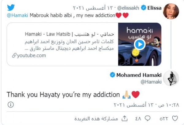The width and height of the screenshot is (184, 125).
Task: Open the youtube.com link in the card
Action: [32, 56]
